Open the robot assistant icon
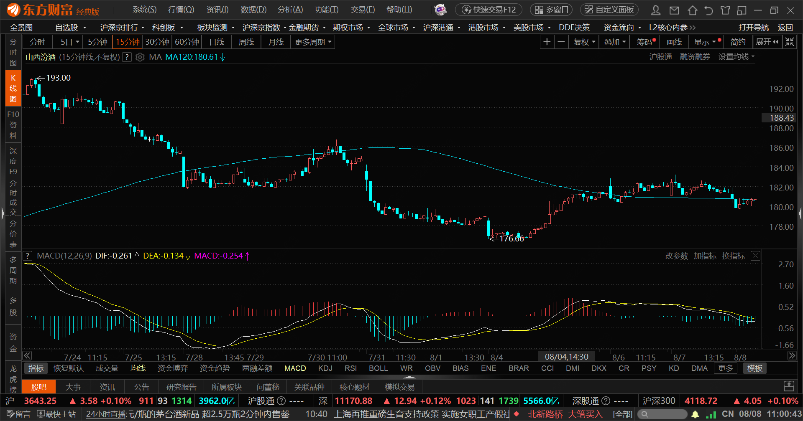The height and width of the screenshot is (421, 803). pos(440,9)
